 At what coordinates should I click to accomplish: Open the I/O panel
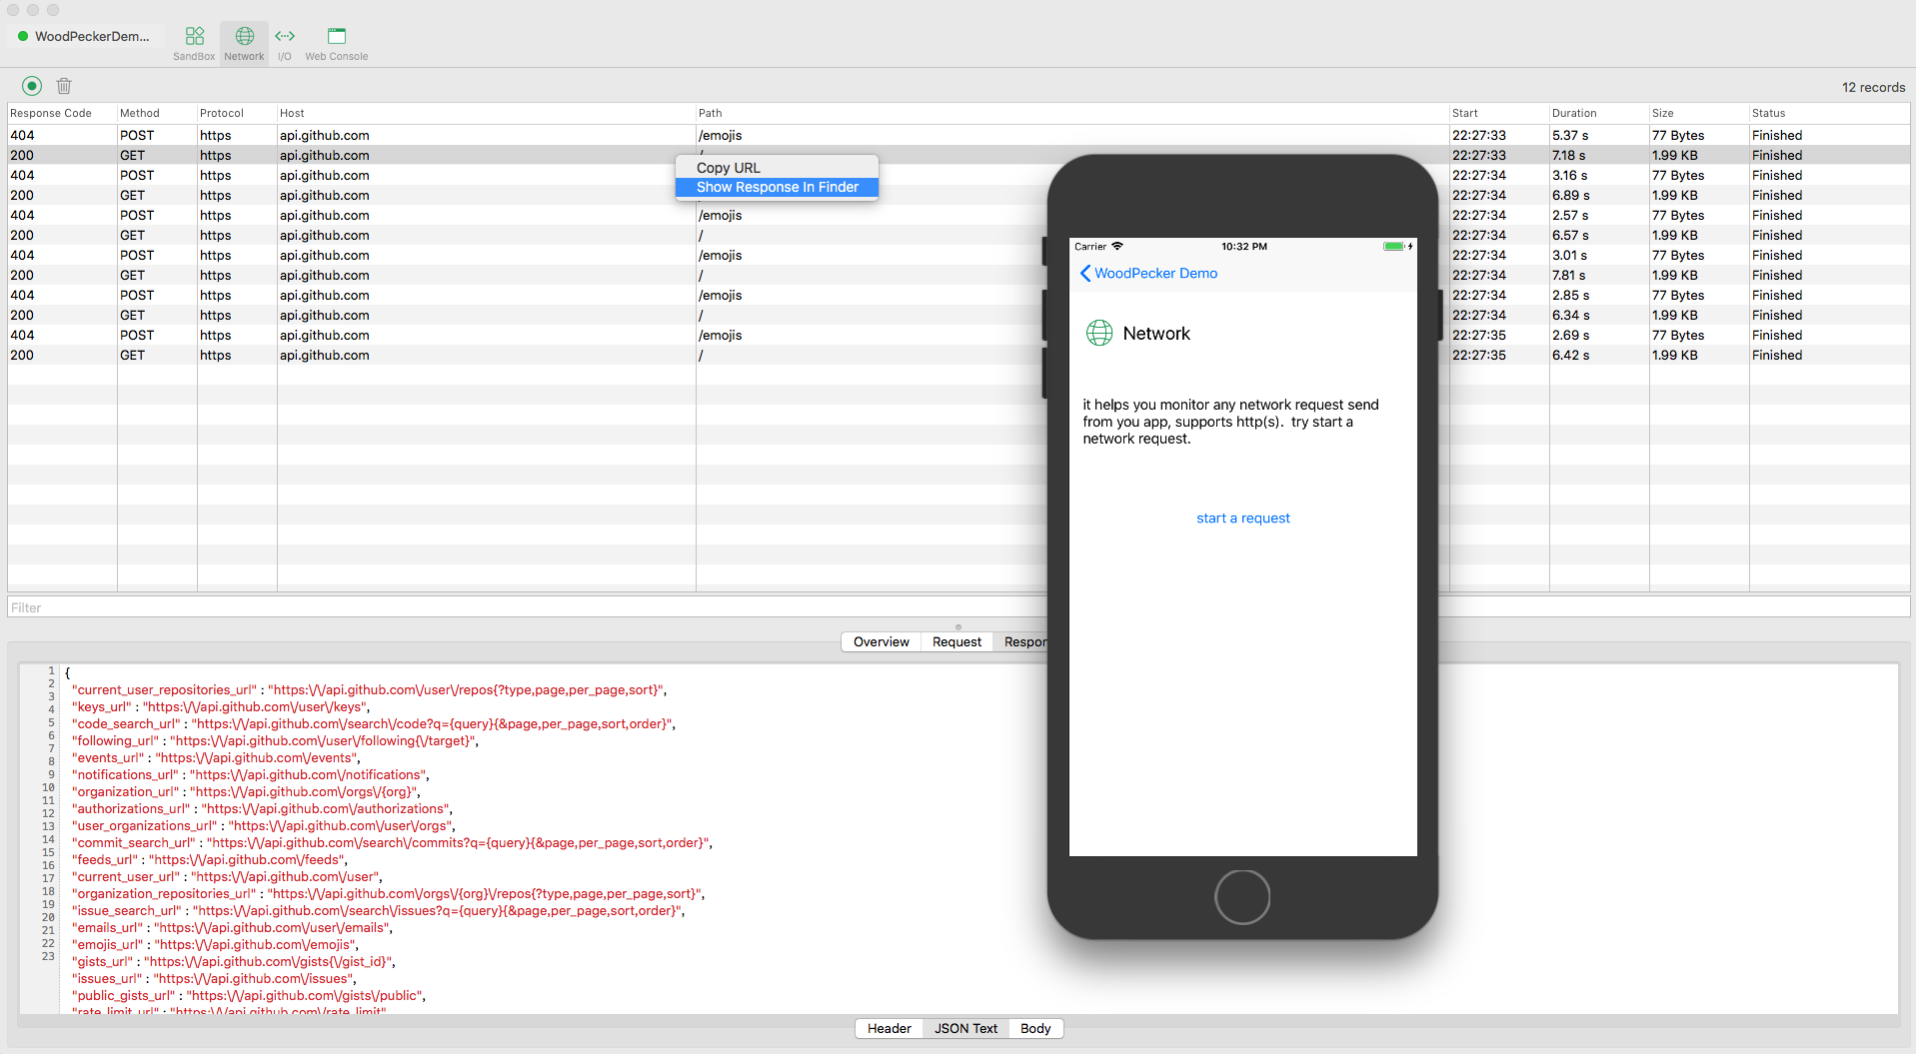[x=285, y=44]
